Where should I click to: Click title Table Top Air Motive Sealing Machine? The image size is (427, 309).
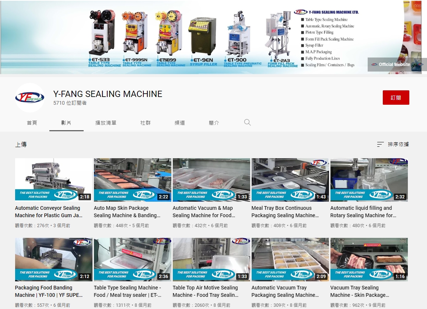click(x=206, y=291)
